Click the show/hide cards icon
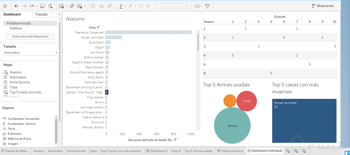Image resolution: width=350 pixels, height=155 pixels. pyautogui.click(x=197, y=6)
